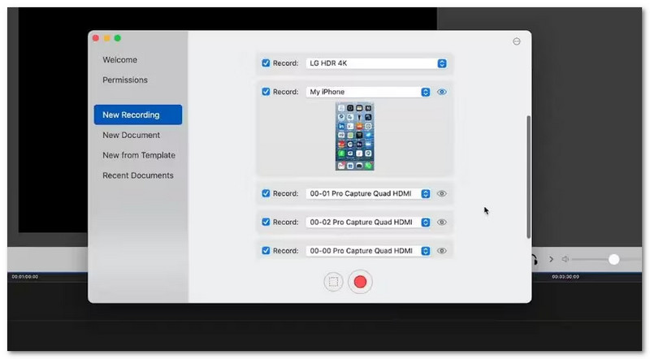
Task: Open the My iPhone source dropdown
Action: click(x=368, y=92)
